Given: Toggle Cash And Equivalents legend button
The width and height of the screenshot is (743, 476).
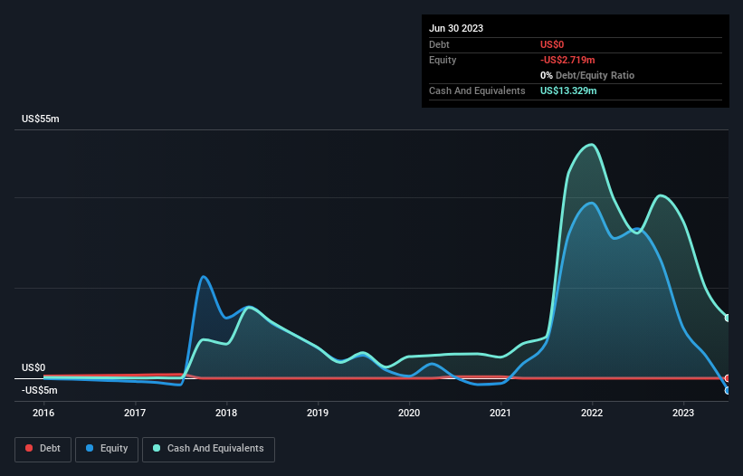Looking at the screenshot, I should click(208, 449).
